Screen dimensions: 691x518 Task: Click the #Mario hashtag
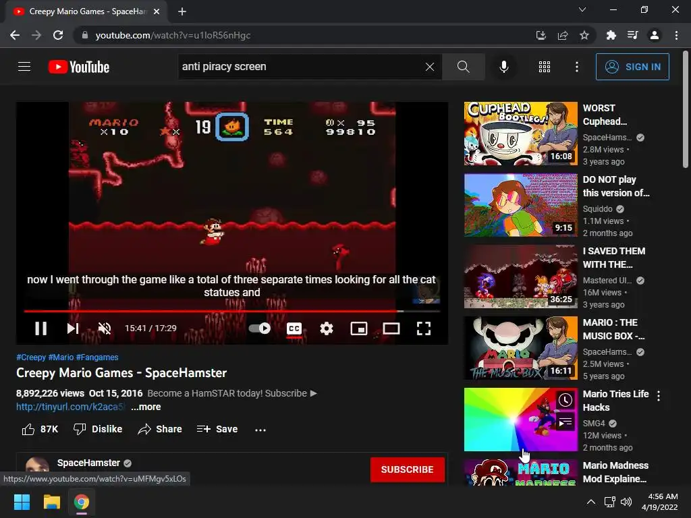61,357
